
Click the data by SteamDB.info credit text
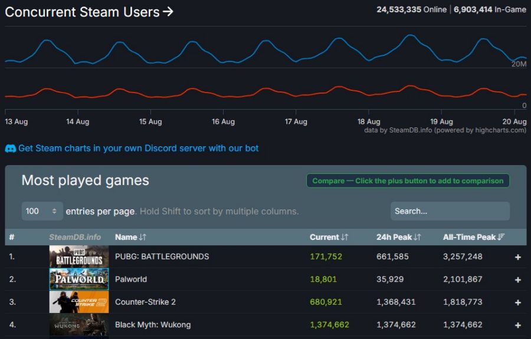[x=445, y=130]
